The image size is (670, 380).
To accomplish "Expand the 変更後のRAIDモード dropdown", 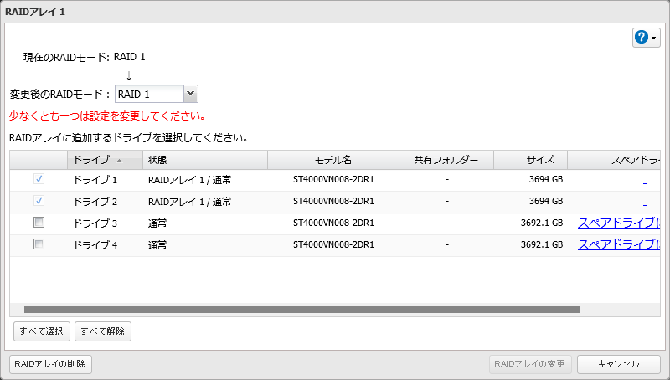I will 189,94.
